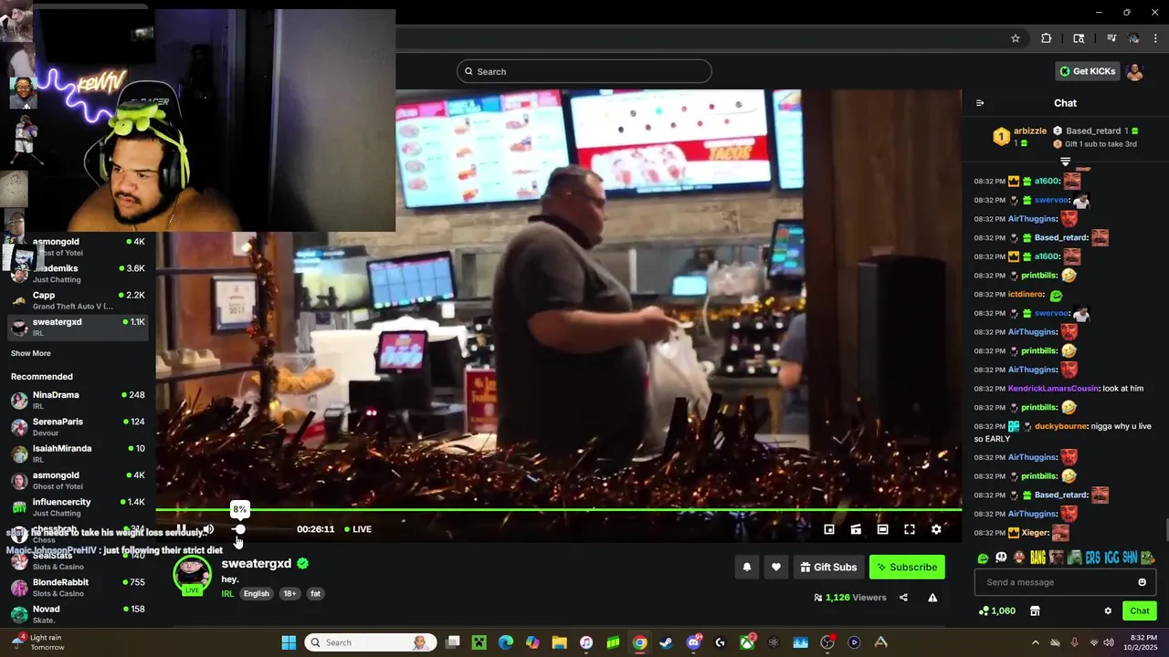This screenshot has width=1169, height=657.
Task: Insert the Pepe frog emote
Action: pos(1147,558)
